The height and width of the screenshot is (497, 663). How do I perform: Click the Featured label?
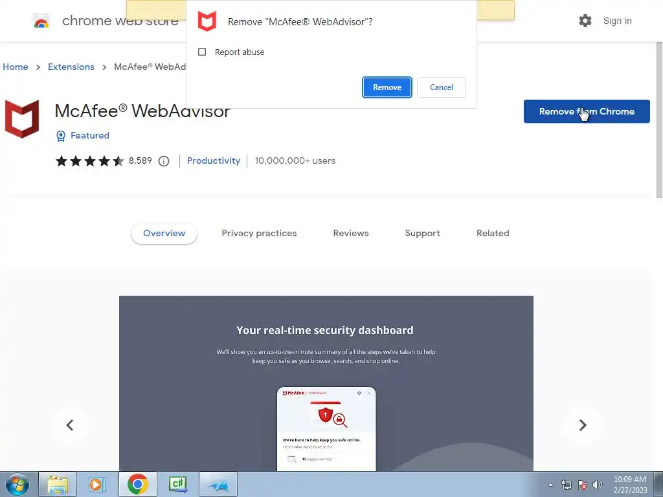[x=90, y=136]
